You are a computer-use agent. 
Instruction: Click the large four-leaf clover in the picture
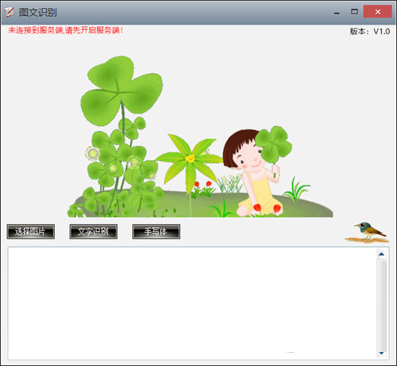(121, 91)
